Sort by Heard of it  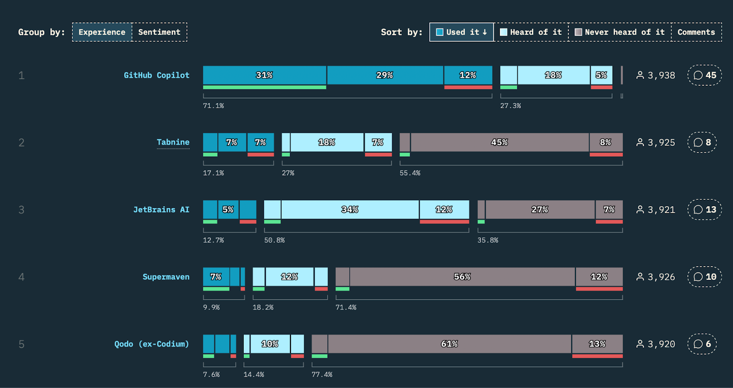[x=531, y=32]
